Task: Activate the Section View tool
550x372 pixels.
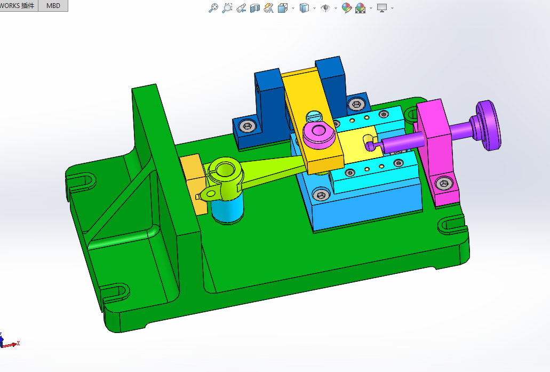Action: click(255, 8)
